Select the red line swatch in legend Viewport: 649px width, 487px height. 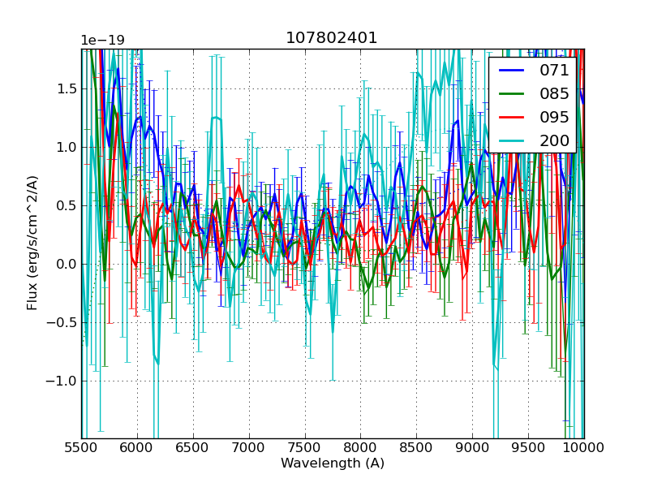[x=513, y=118]
